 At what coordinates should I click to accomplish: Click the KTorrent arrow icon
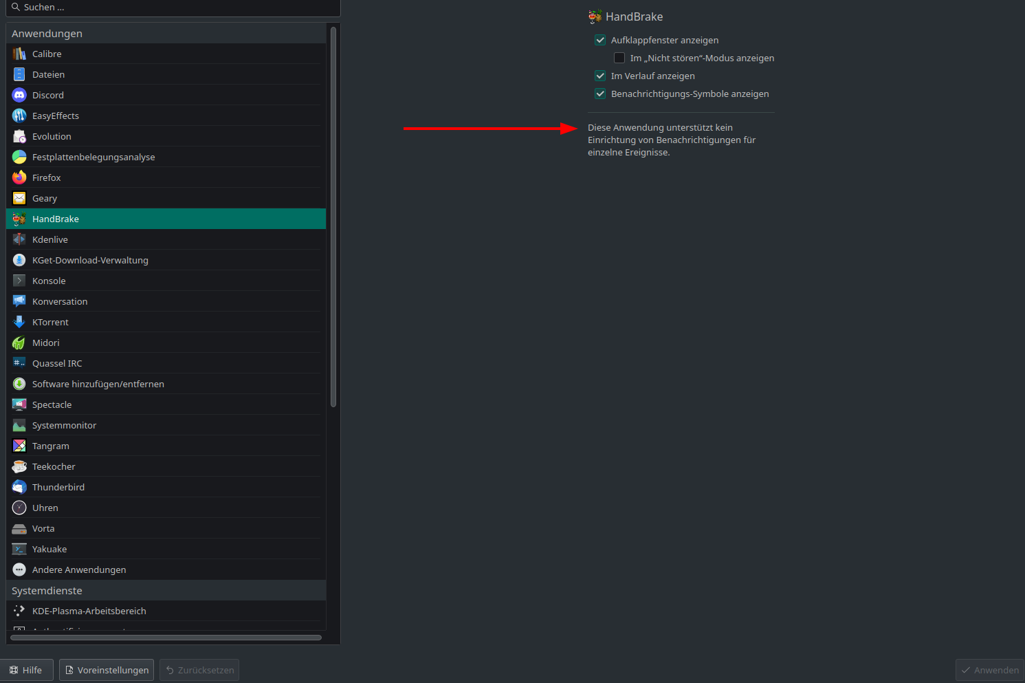pos(19,322)
